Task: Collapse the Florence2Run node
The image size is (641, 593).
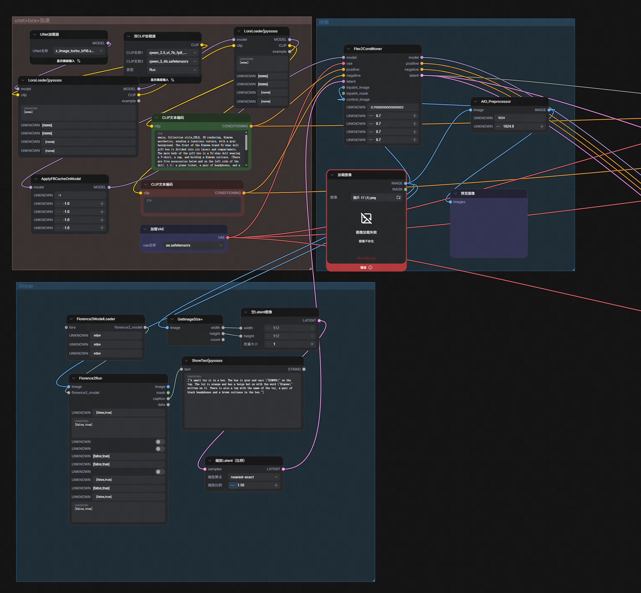Action: pyautogui.click(x=74, y=378)
